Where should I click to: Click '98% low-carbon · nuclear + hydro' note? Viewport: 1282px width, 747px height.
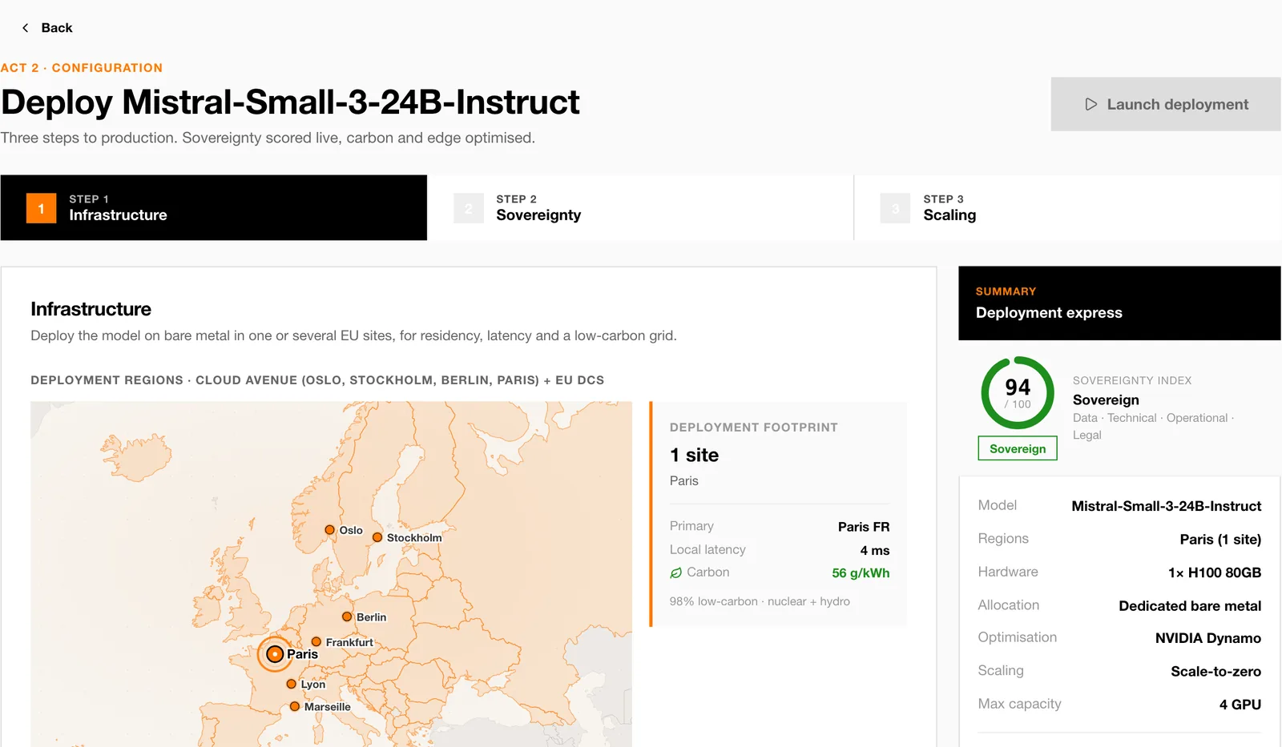click(x=760, y=601)
